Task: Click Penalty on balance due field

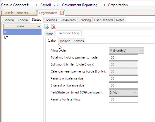Action: pos(123,78)
